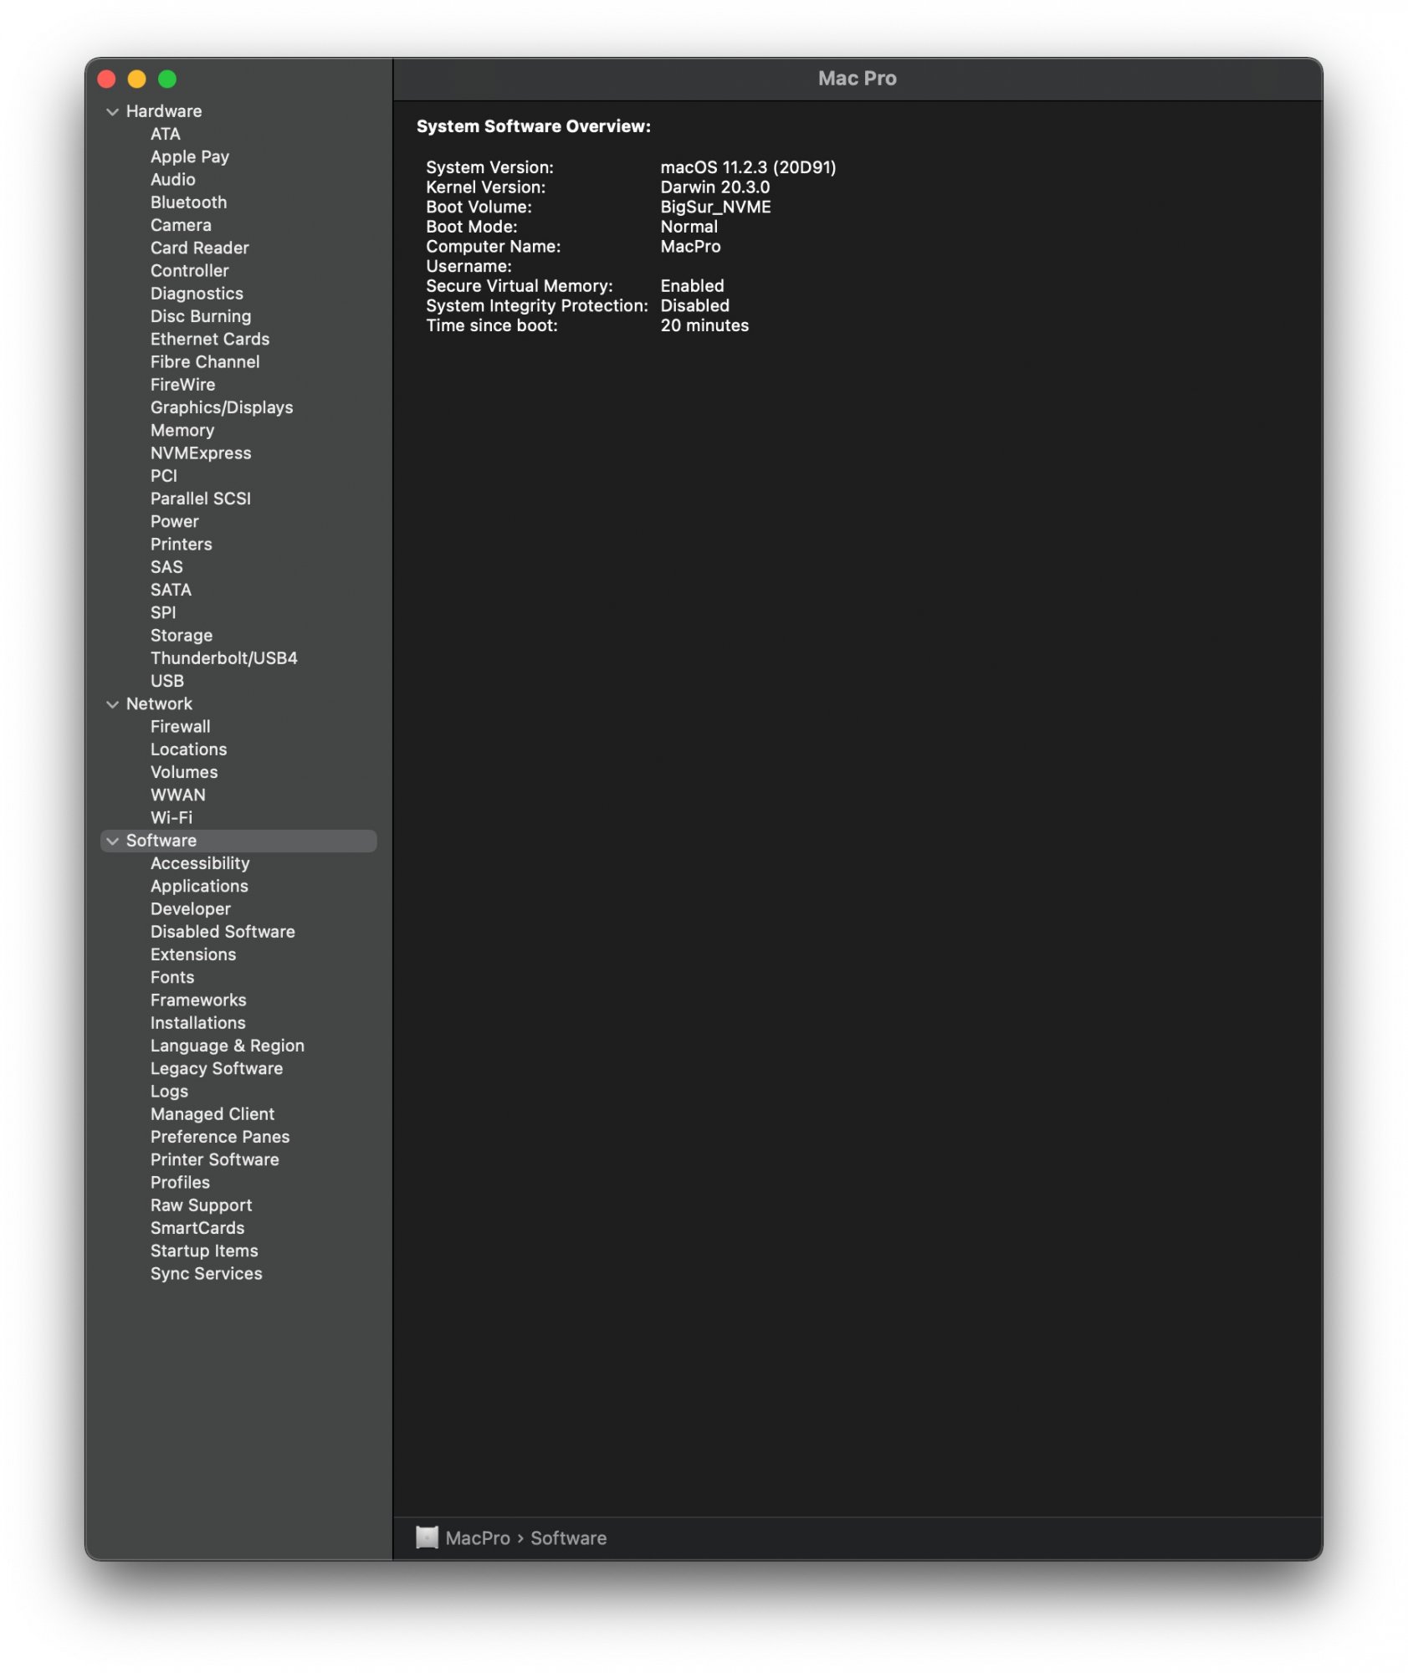The height and width of the screenshot is (1673, 1408).
Task: Select SATA in the Hardware list
Action: (171, 590)
